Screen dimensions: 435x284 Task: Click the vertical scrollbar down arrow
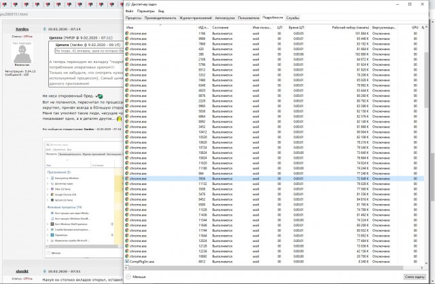426,263
